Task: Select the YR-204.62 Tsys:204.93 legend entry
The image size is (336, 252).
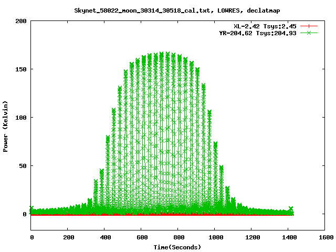Action: click(258, 33)
